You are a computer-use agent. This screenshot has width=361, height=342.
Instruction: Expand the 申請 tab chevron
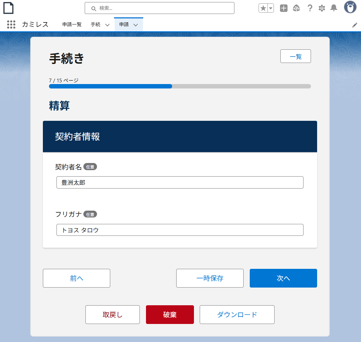tap(135, 25)
